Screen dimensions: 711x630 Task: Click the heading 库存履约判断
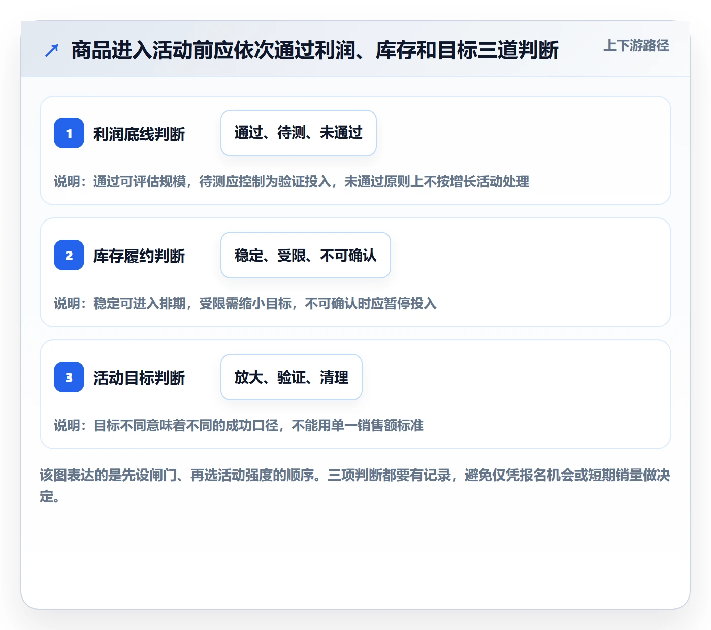[139, 256]
